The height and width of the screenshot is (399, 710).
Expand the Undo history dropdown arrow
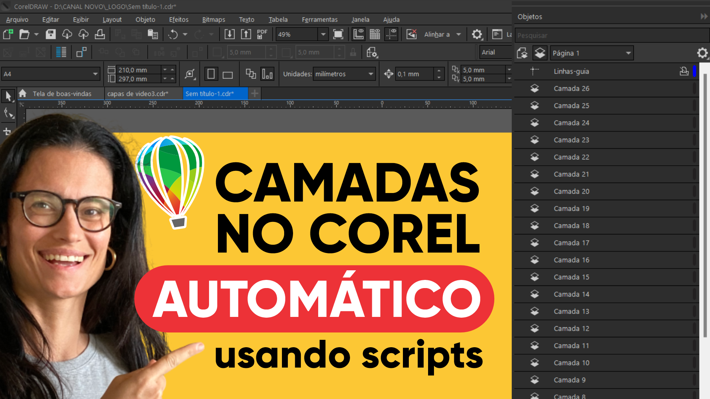click(185, 34)
